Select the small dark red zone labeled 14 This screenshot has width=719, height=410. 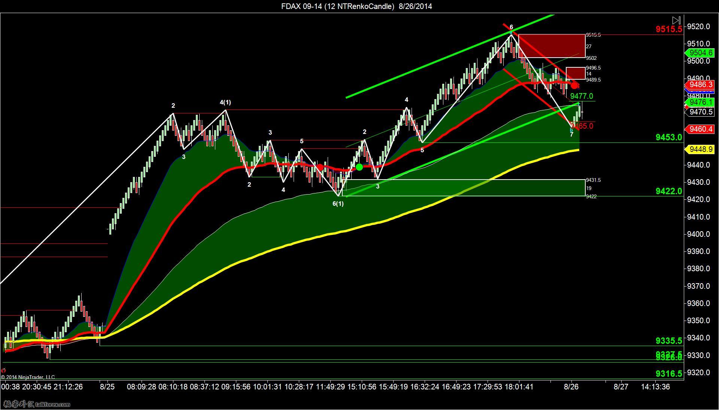(x=575, y=73)
